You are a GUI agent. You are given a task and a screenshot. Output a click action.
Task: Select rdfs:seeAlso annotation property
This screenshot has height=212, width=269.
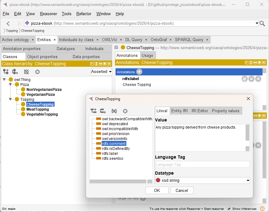[x=112, y=159]
